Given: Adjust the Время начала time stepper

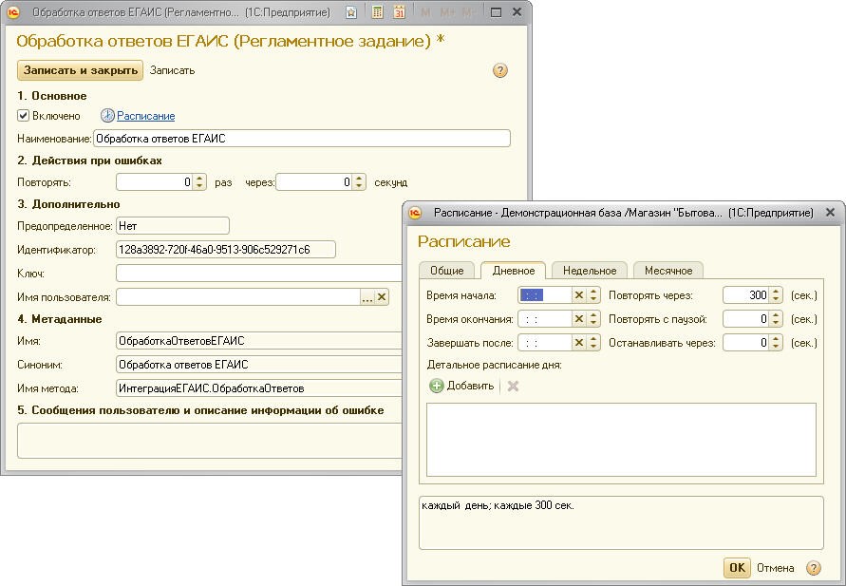Looking at the screenshot, I should 593,295.
